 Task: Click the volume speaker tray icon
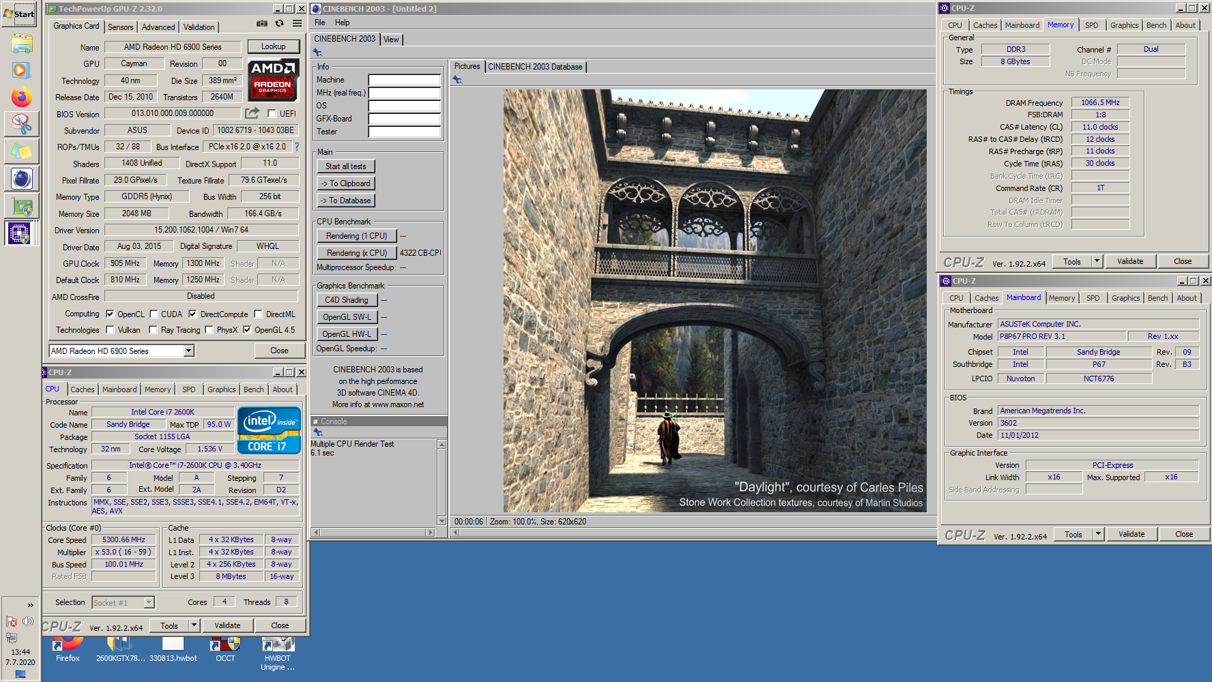[x=28, y=621]
